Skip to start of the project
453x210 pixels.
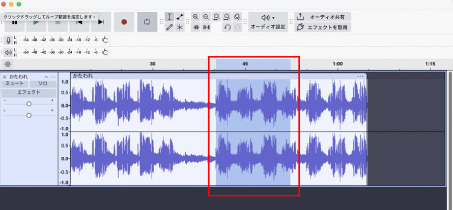[79, 22]
